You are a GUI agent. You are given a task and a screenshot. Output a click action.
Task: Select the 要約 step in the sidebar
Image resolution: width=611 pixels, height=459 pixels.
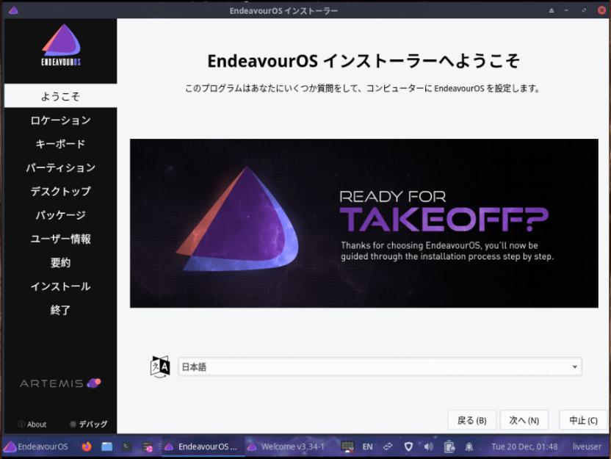tap(60, 263)
